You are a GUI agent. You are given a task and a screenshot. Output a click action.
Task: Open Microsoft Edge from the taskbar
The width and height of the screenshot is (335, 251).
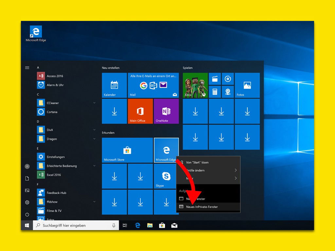tap(138, 226)
